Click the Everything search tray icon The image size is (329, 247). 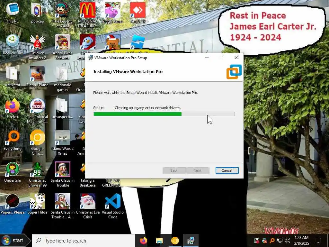272,241
